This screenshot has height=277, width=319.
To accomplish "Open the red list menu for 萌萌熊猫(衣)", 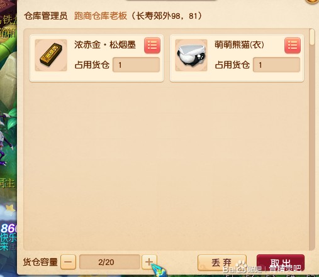I will [293, 45].
